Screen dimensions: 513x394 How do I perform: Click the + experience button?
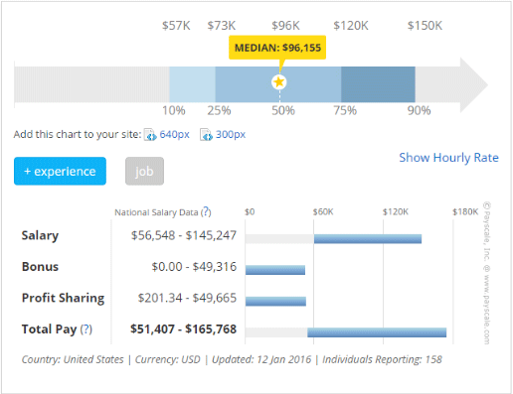click(x=60, y=171)
